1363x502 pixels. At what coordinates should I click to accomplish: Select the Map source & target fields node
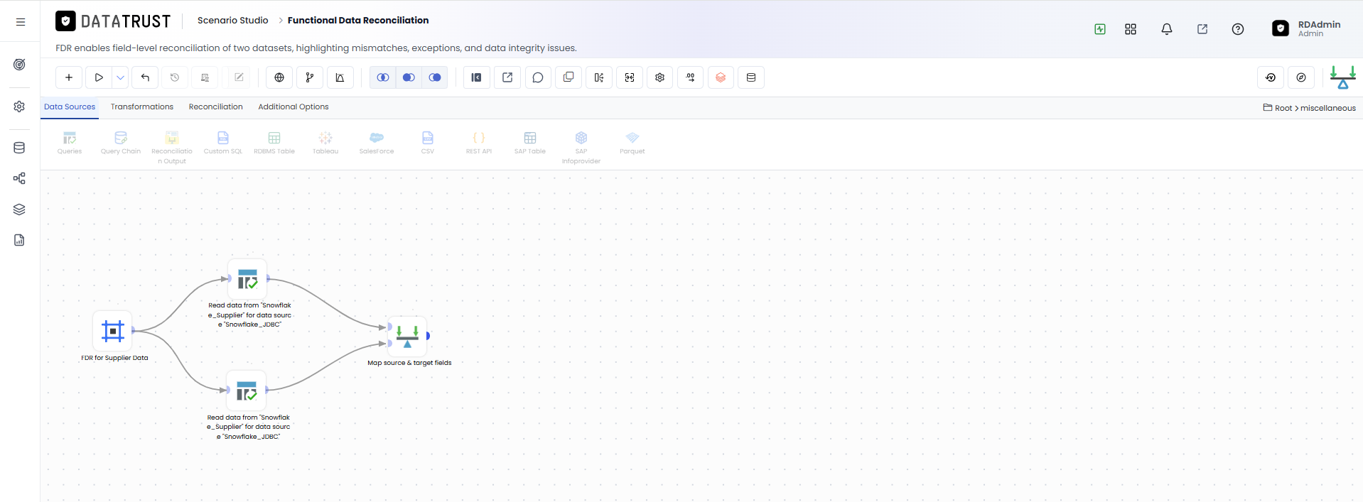point(407,337)
